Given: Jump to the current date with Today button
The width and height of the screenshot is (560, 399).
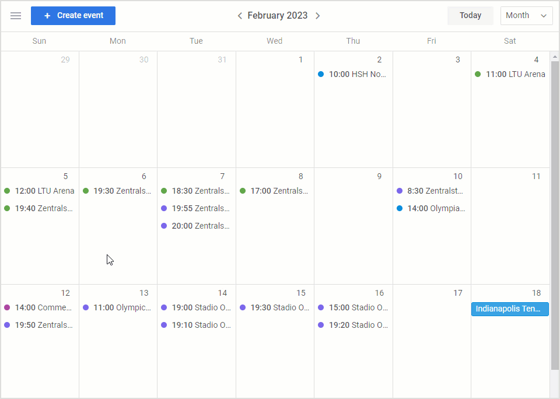Looking at the screenshot, I should pos(470,15).
